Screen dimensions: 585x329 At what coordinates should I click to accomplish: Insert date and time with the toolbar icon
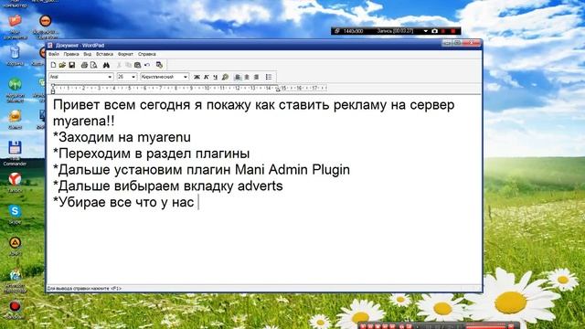coord(159,65)
